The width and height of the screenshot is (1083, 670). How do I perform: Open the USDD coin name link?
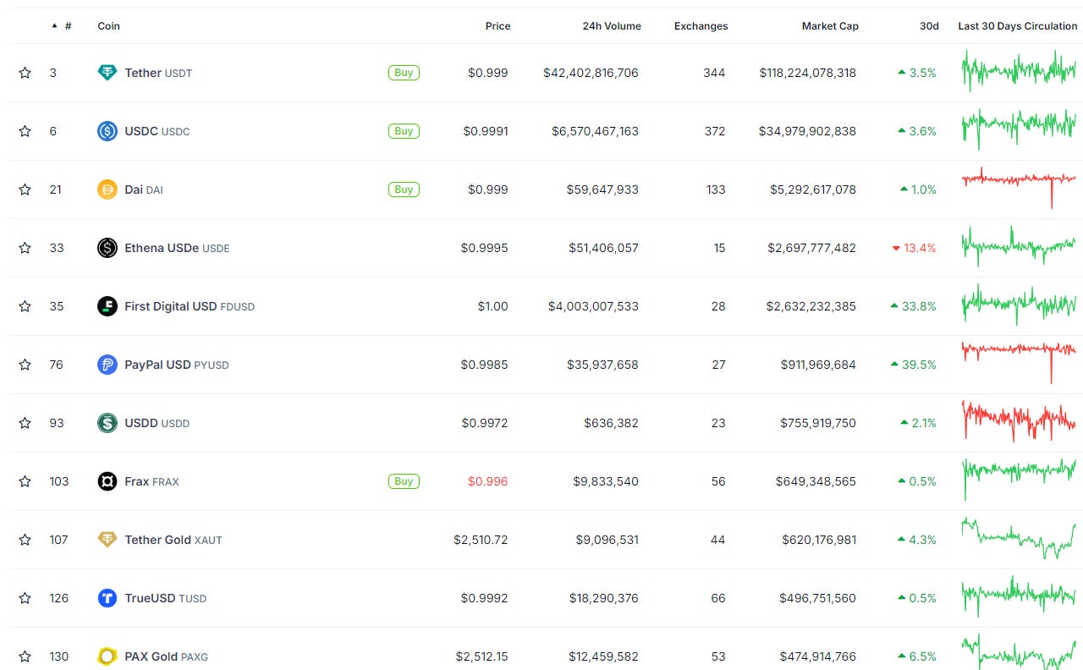pyautogui.click(x=157, y=423)
